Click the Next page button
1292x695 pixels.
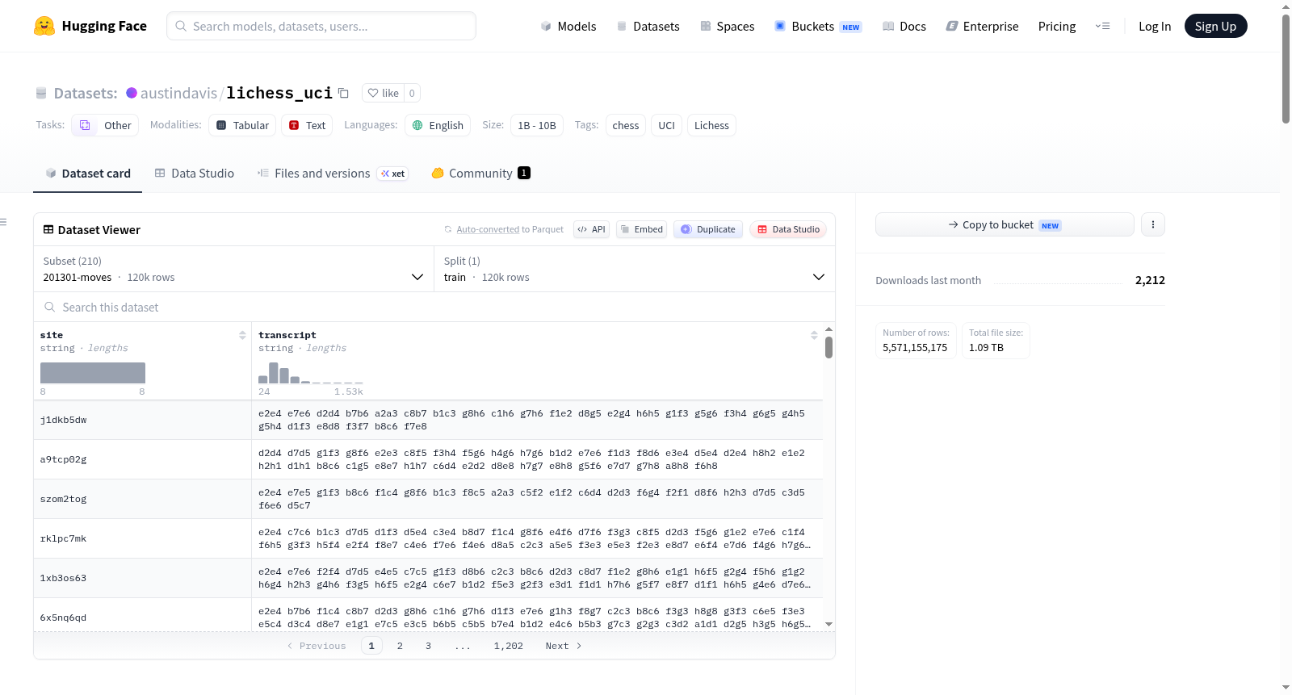click(564, 646)
